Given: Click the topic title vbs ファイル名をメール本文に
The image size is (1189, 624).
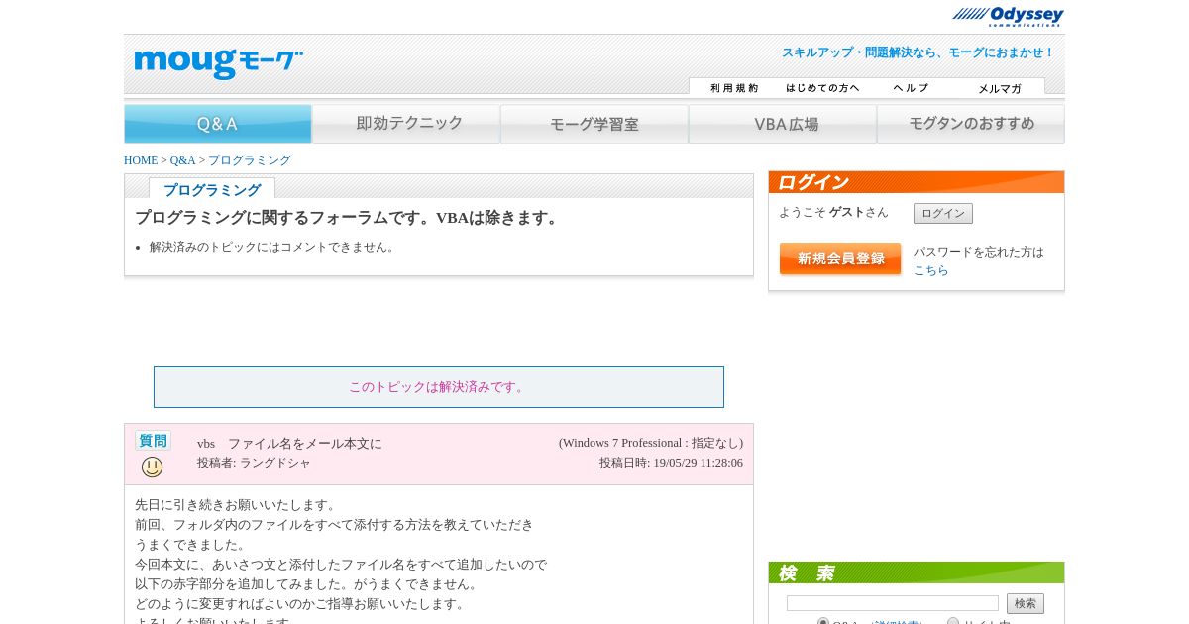Looking at the screenshot, I should pyautogui.click(x=289, y=444).
